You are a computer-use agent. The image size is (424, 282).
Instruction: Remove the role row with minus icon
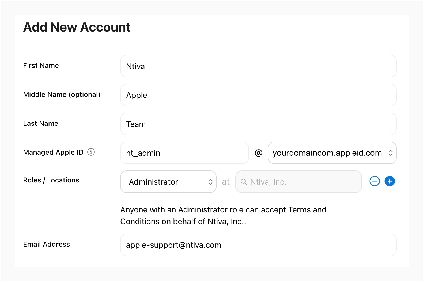point(374,181)
